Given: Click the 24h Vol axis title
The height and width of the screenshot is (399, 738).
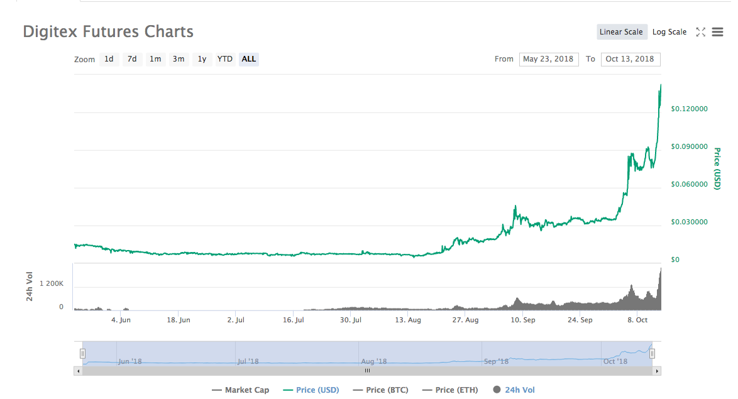Looking at the screenshot, I should 29,287.
